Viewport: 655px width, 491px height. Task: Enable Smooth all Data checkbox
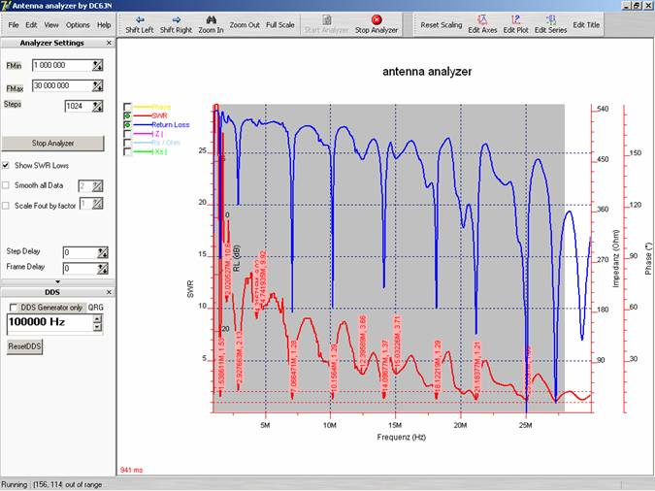click(x=7, y=184)
